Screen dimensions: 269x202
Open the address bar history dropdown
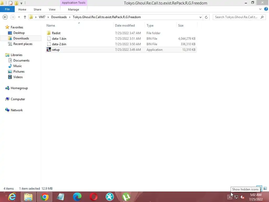pyautogui.click(x=200, y=17)
